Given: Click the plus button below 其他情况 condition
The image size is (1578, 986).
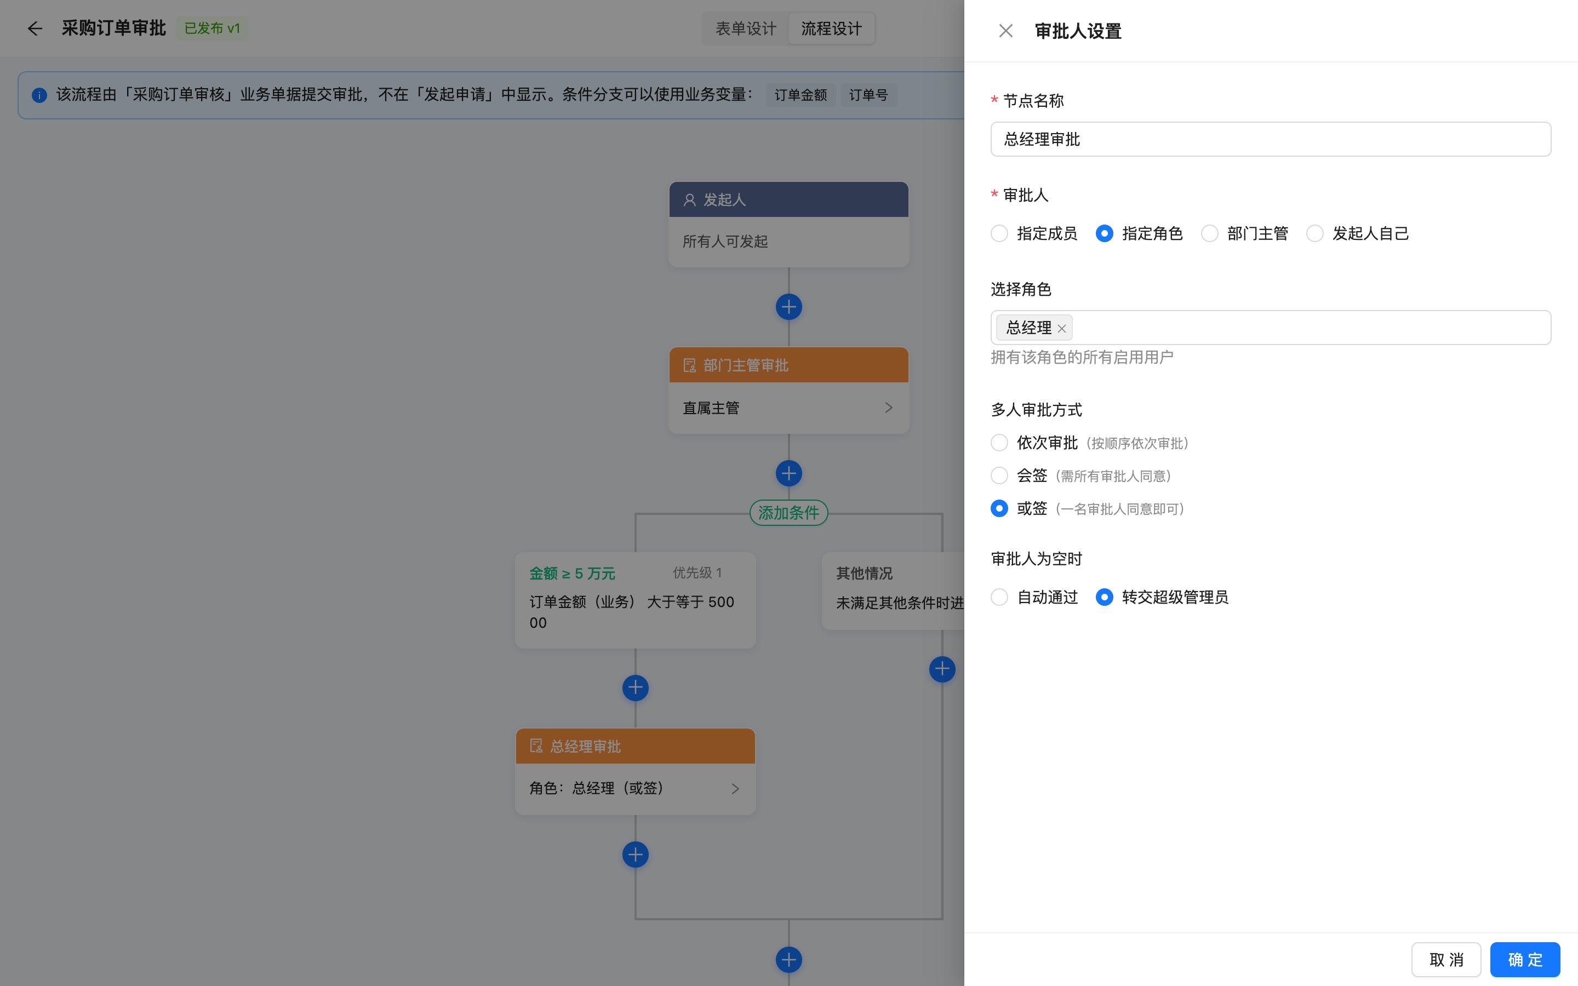Looking at the screenshot, I should click(x=942, y=669).
